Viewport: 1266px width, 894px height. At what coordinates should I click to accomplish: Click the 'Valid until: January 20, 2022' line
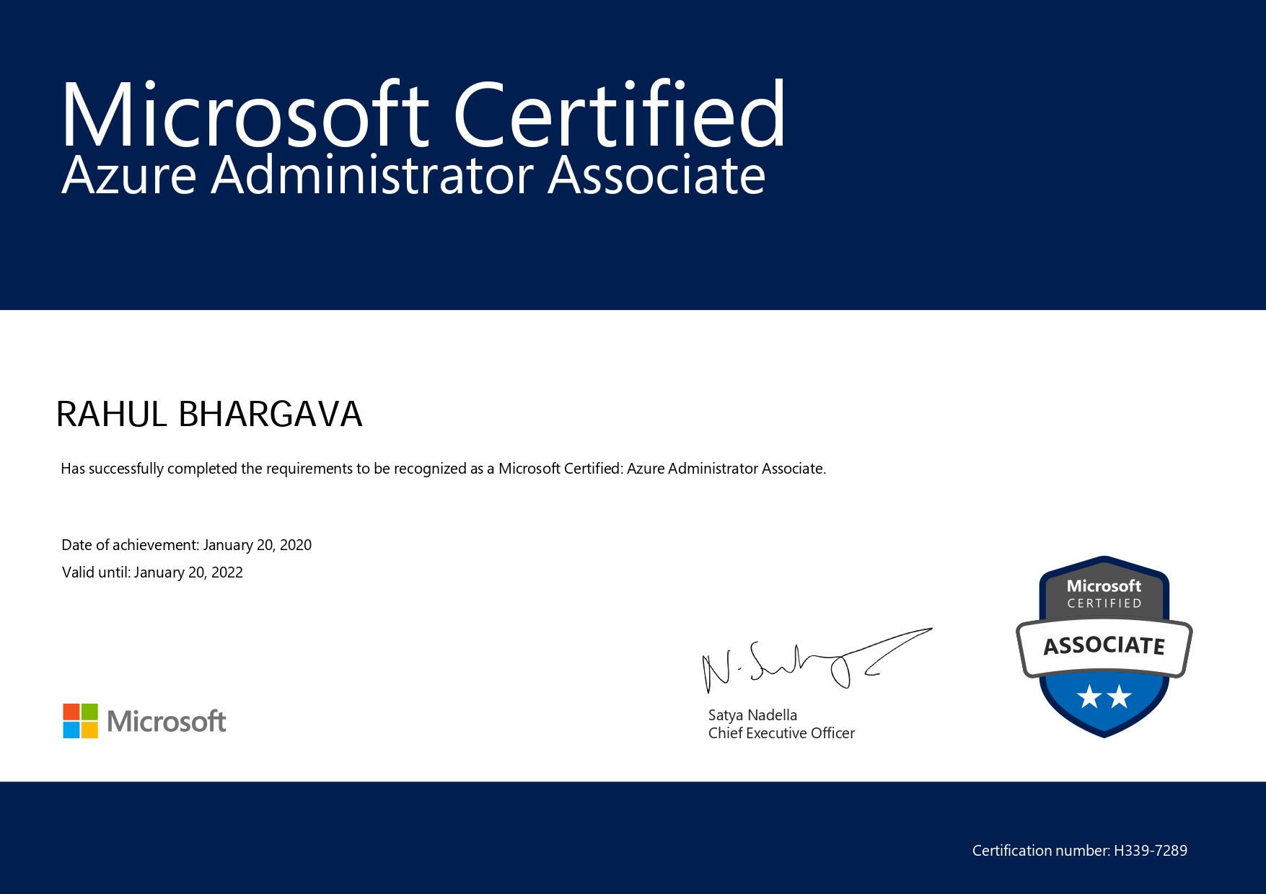pyautogui.click(x=152, y=572)
